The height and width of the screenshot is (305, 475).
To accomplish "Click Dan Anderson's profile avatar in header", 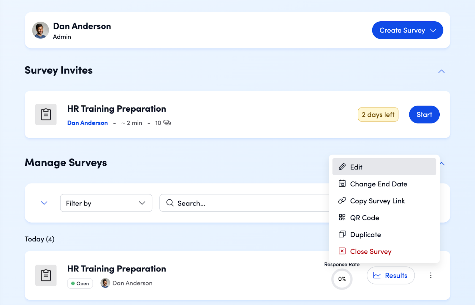I will (x=40, y=30).
